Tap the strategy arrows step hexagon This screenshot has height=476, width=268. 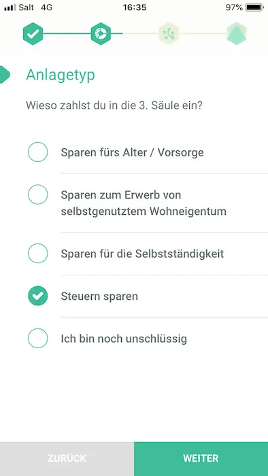point(169,34)
